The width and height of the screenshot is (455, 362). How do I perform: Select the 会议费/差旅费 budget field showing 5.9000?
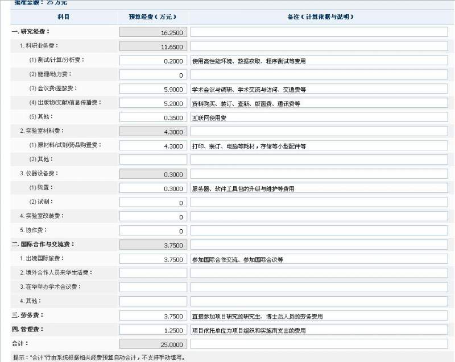[x=153, y=89]
